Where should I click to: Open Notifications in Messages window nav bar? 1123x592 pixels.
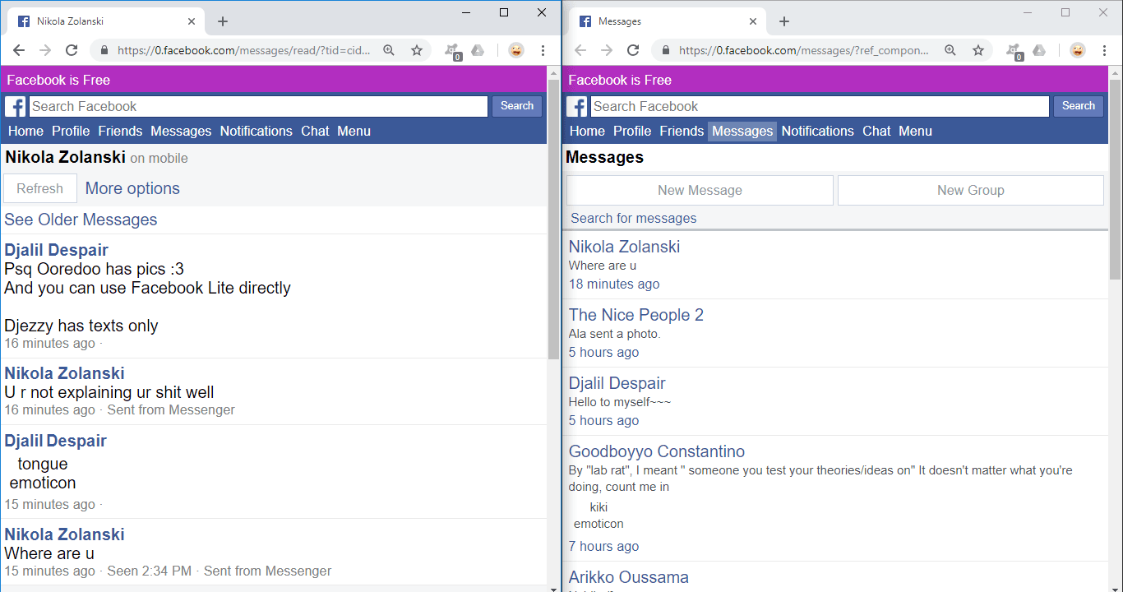pyautogui.click(x=818, y=131)
